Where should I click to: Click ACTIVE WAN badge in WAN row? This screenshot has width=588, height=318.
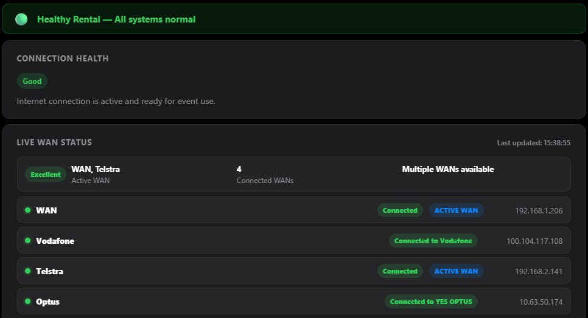(457, 210)
